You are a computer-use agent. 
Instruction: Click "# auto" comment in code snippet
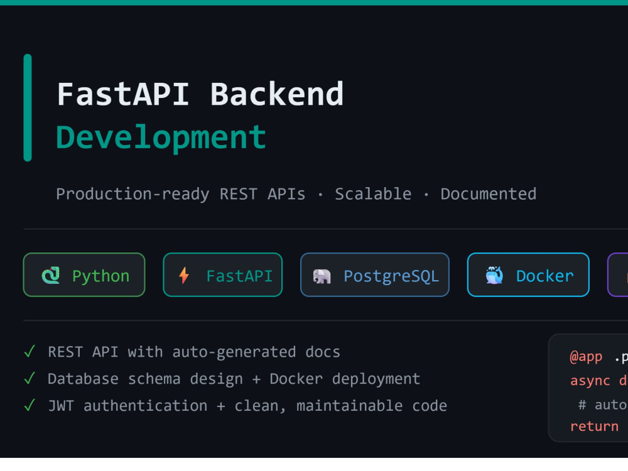pyautogui.click(x=603, y=404)
